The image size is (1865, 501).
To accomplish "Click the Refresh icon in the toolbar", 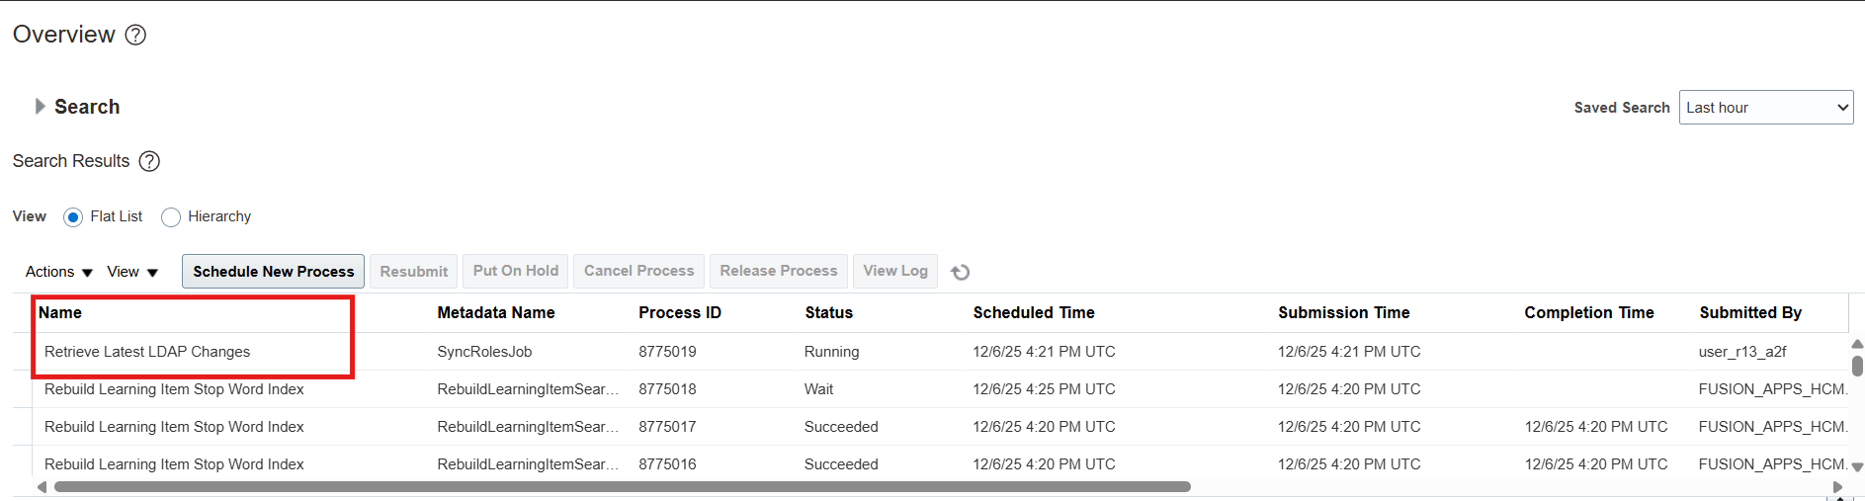I will coord(960,272).
